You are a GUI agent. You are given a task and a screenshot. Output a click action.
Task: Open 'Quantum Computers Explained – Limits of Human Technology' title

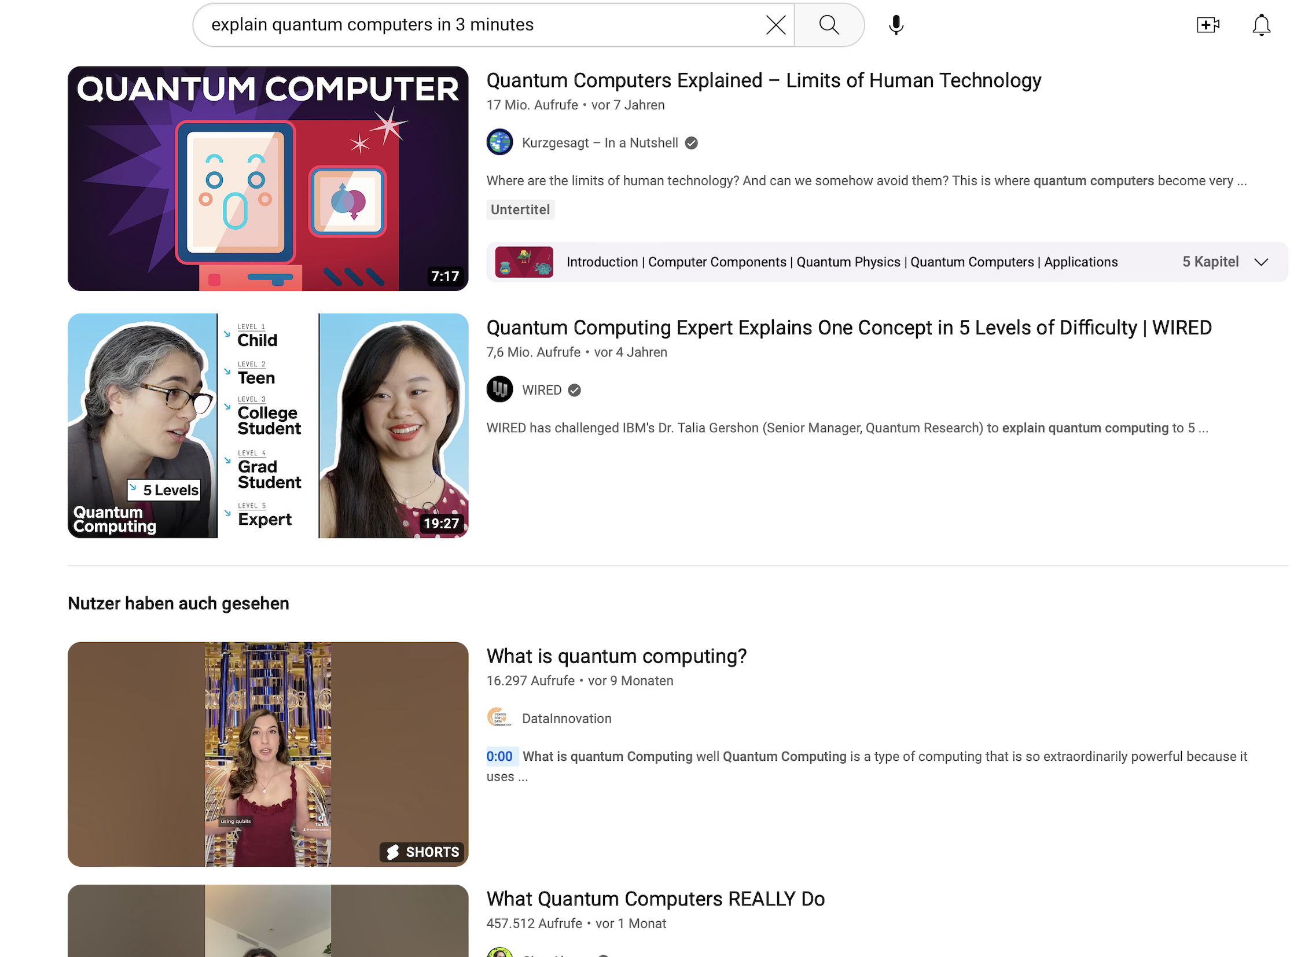(764, 80)
